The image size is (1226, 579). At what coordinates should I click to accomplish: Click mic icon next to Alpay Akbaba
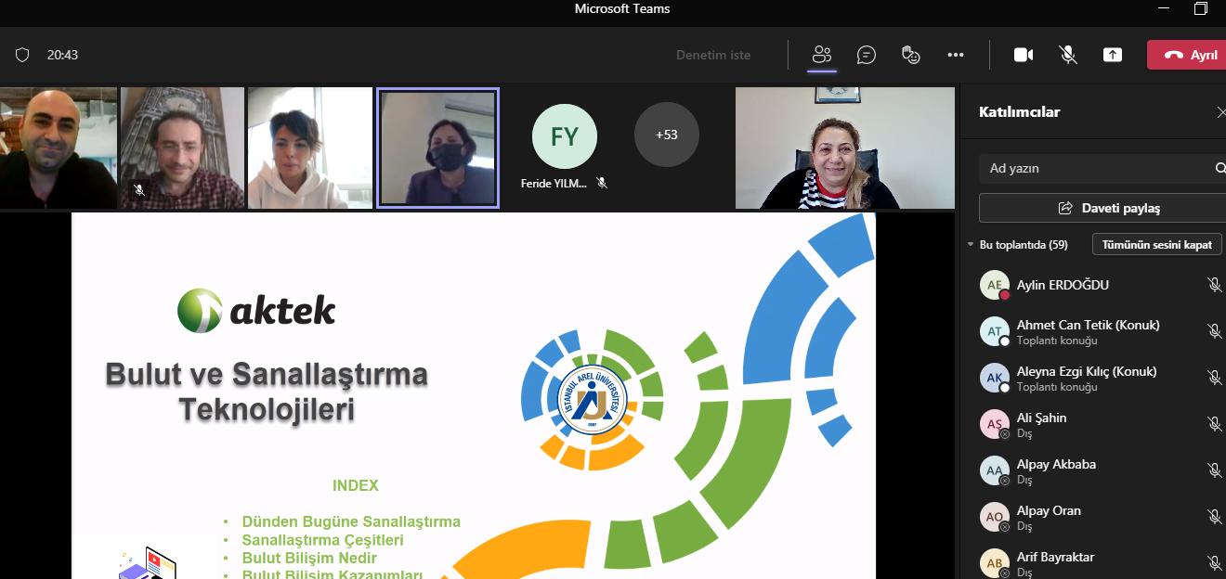(x=1214, y=470)
